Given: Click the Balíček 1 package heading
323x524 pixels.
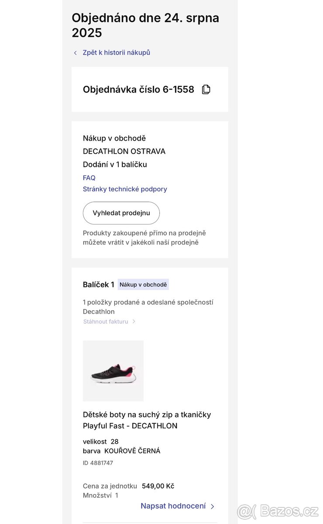Looking at the screenshot, I should [99, 285].
